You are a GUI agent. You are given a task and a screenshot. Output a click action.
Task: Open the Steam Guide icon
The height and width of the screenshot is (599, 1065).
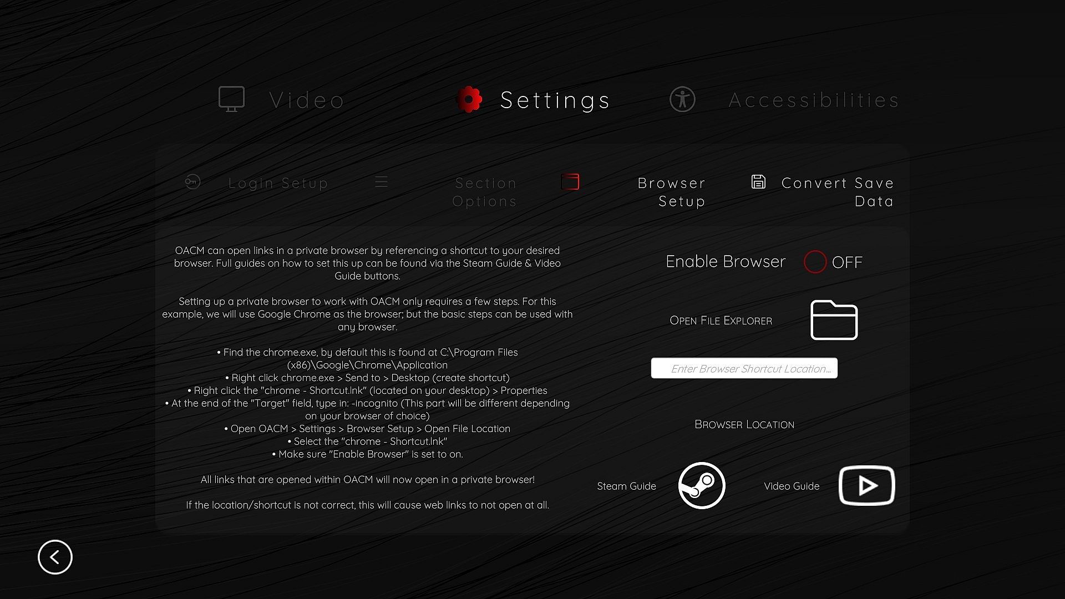click(x=702, y=486)
